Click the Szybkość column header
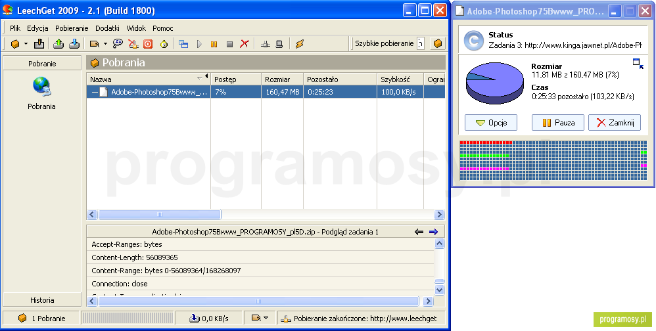656x331 pixels. coord(400,79)
